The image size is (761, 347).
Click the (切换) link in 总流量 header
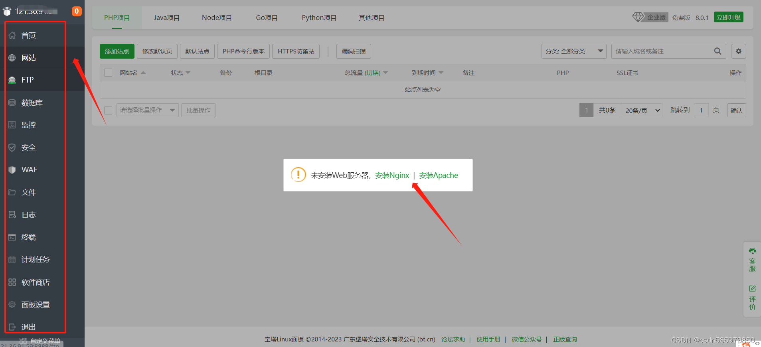[x=373, y=73]
